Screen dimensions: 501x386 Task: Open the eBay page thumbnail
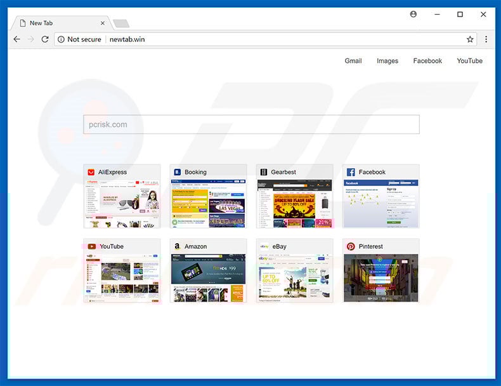pos(295,278)
